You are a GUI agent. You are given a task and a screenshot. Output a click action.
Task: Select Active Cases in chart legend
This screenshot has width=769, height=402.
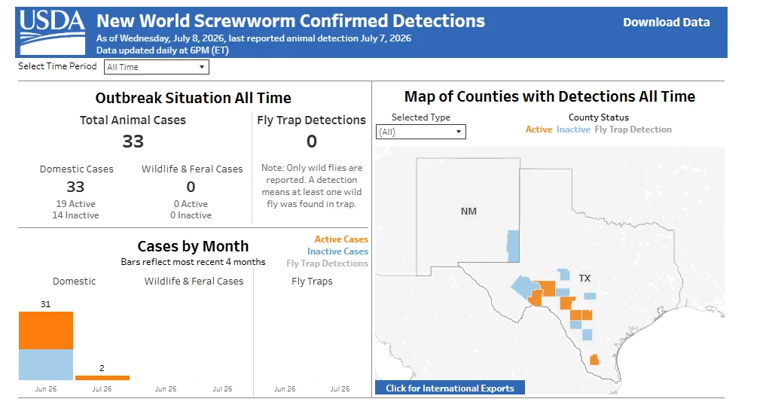[341, 239]
